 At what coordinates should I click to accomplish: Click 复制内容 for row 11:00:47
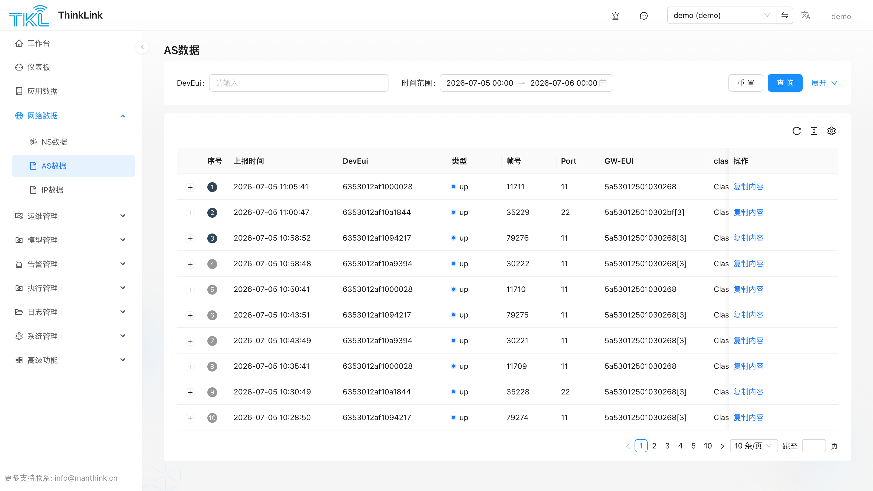[748, 212]
